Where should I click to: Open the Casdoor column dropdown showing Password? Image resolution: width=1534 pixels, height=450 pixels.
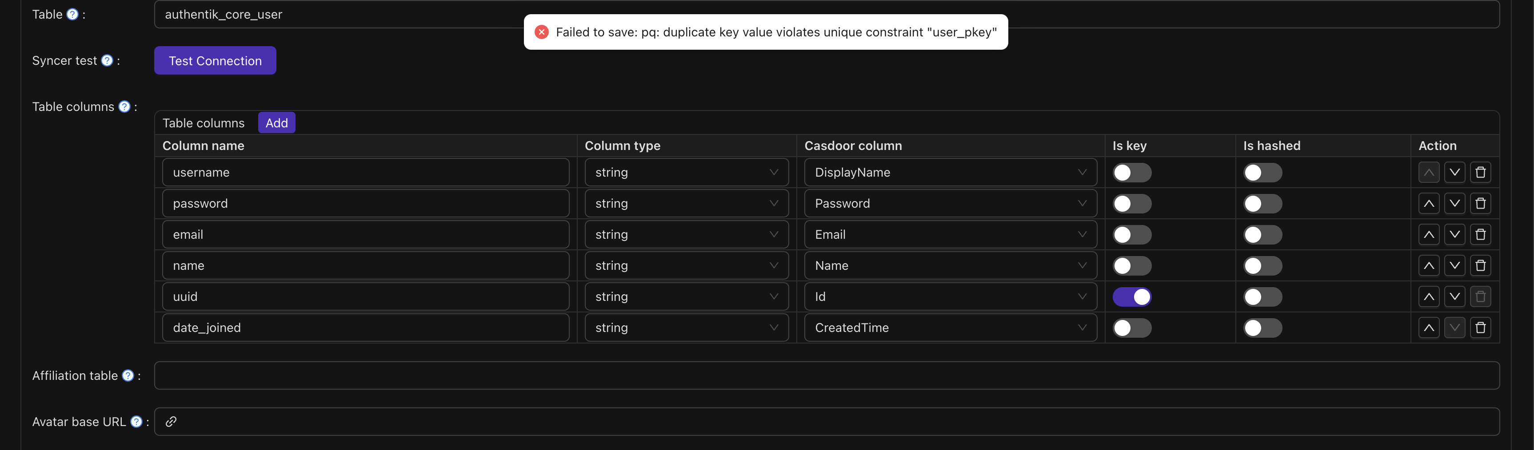tap(951, 203)
